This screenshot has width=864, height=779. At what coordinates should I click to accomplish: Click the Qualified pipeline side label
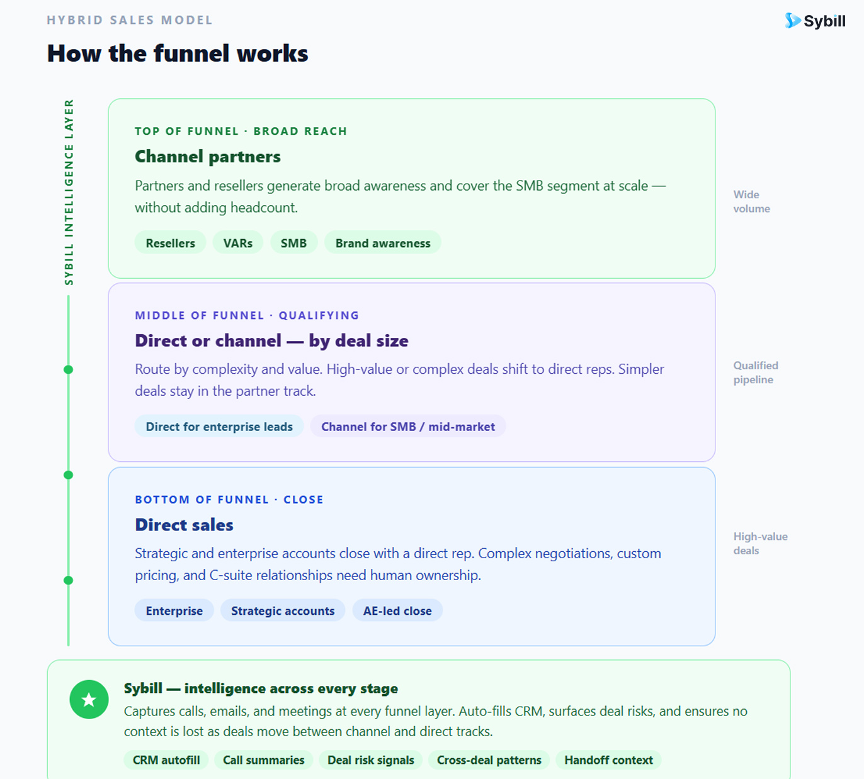point(756,373)
